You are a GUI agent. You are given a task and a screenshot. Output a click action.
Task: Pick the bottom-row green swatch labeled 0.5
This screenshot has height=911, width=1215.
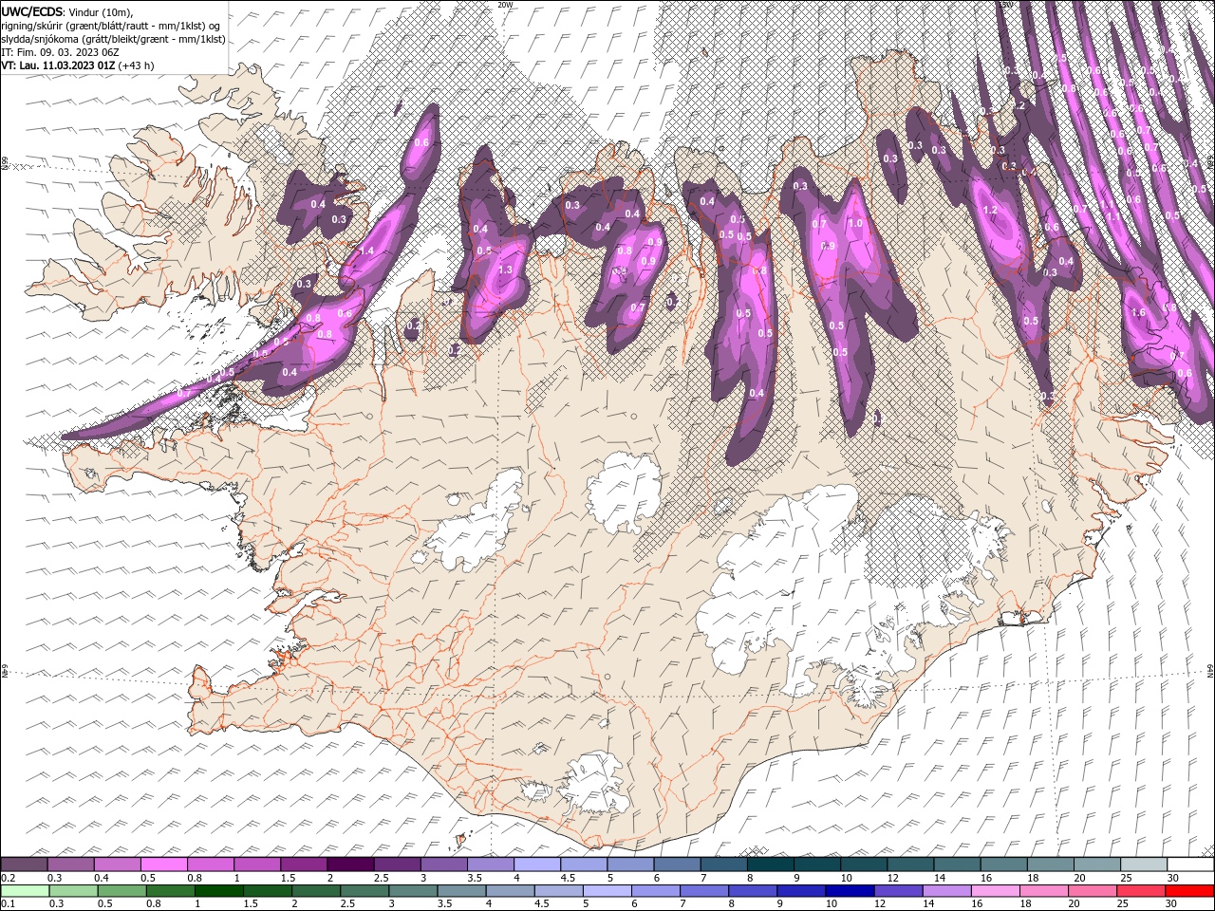point(121,891)
